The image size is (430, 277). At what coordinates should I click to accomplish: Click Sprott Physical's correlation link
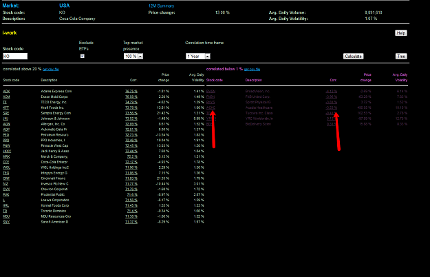coord(332,102)
